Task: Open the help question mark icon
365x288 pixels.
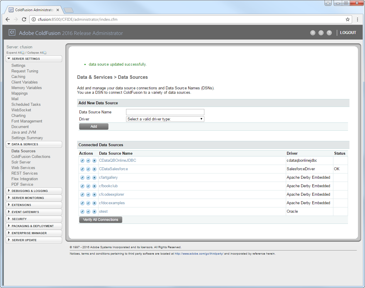Action: (329, 33)
